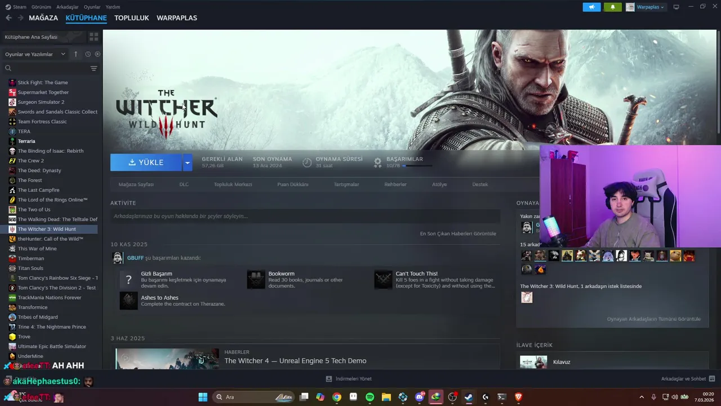Open İndirmeleri Yönet downloads manager

click(x=349, y=379)
